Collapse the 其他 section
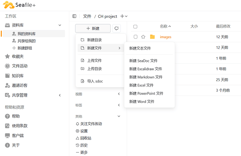The height and width of the screenshot is (156, 241). pyautogui.click(x=119, y=116)
